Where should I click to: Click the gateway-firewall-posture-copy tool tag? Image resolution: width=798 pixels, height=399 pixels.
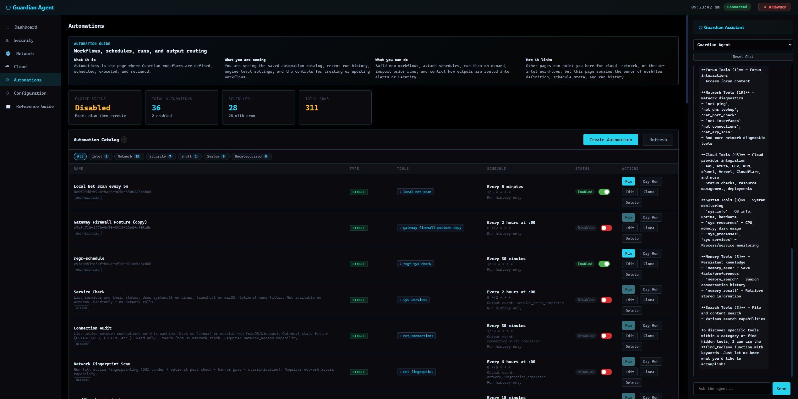coord(430,228)
